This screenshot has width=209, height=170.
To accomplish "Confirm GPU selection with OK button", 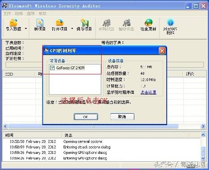I will (86, 117).
